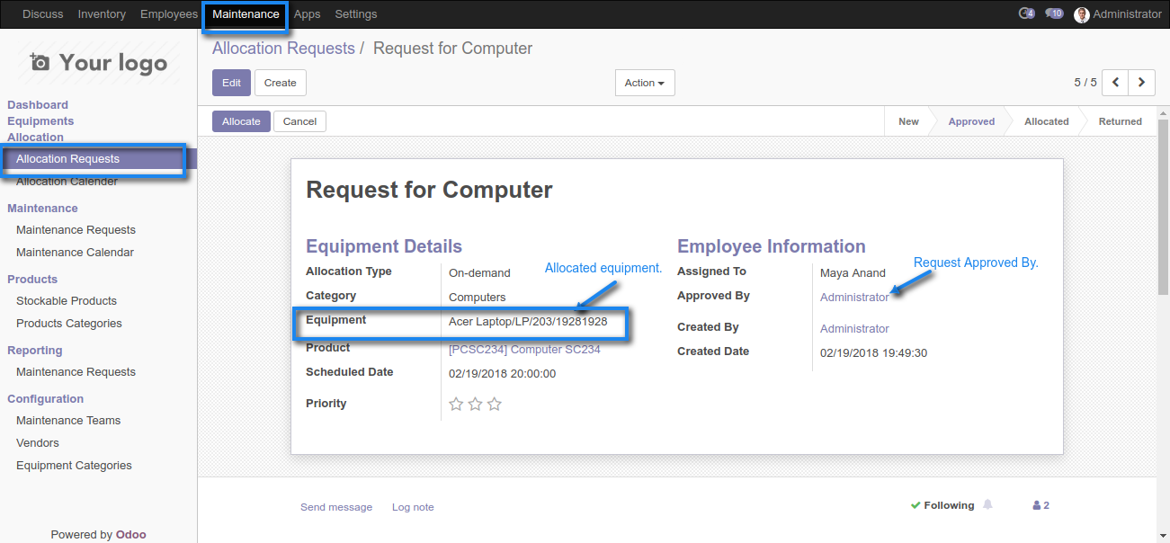This screenshot has width=1170, height=543.
Task: Open Products Categories in the sidebar
Action: pyautogui.click(x=69, y=324)
